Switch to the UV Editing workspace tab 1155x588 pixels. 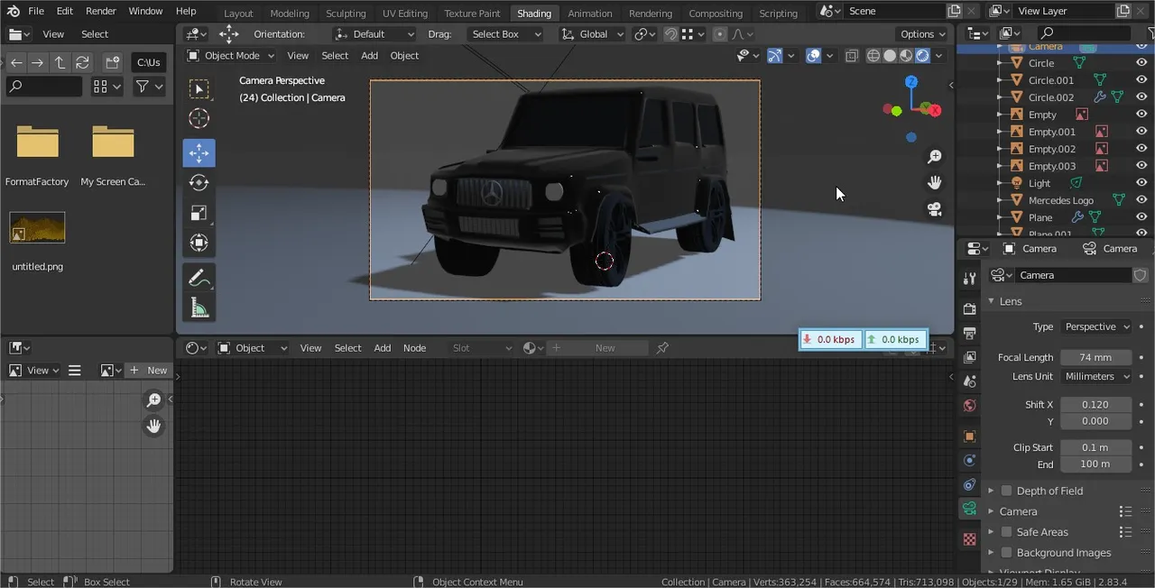[405, 14]
